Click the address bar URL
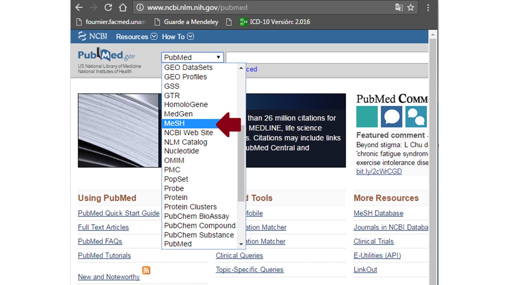 point(197,8)
